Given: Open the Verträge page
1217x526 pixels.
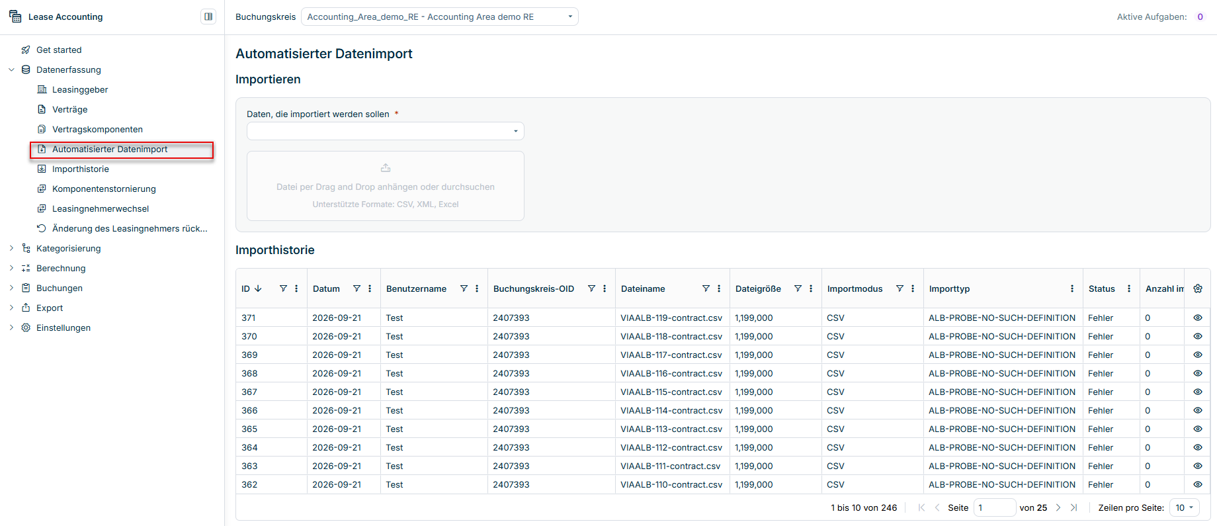Looking at the screenshot, I should point(70,109).
